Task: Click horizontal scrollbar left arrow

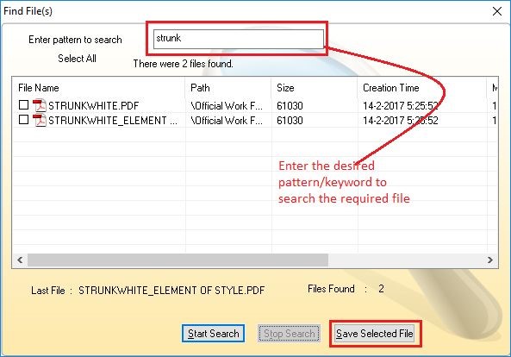Action: tap(20, 260)
